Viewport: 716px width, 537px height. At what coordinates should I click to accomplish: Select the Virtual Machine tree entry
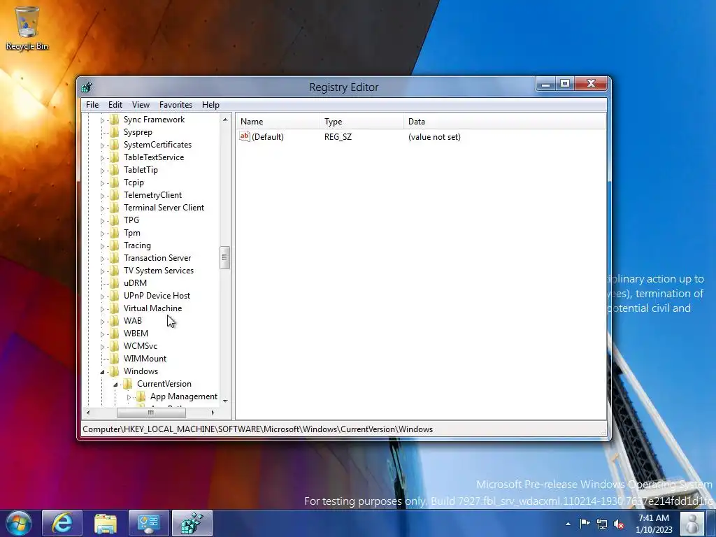coord(152,308)
